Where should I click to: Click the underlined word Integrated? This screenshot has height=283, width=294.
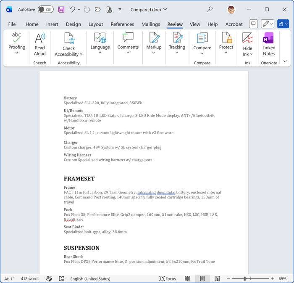click(147, 192)
